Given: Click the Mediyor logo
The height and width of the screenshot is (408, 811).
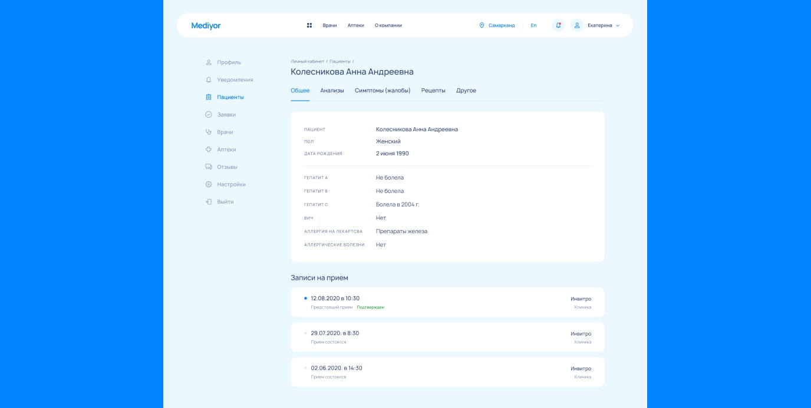Looking at the screenshot, I should pyautogui.click(x=206, y=25).
